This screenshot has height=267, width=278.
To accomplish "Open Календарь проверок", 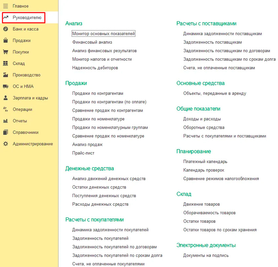I will pos(204,170).
